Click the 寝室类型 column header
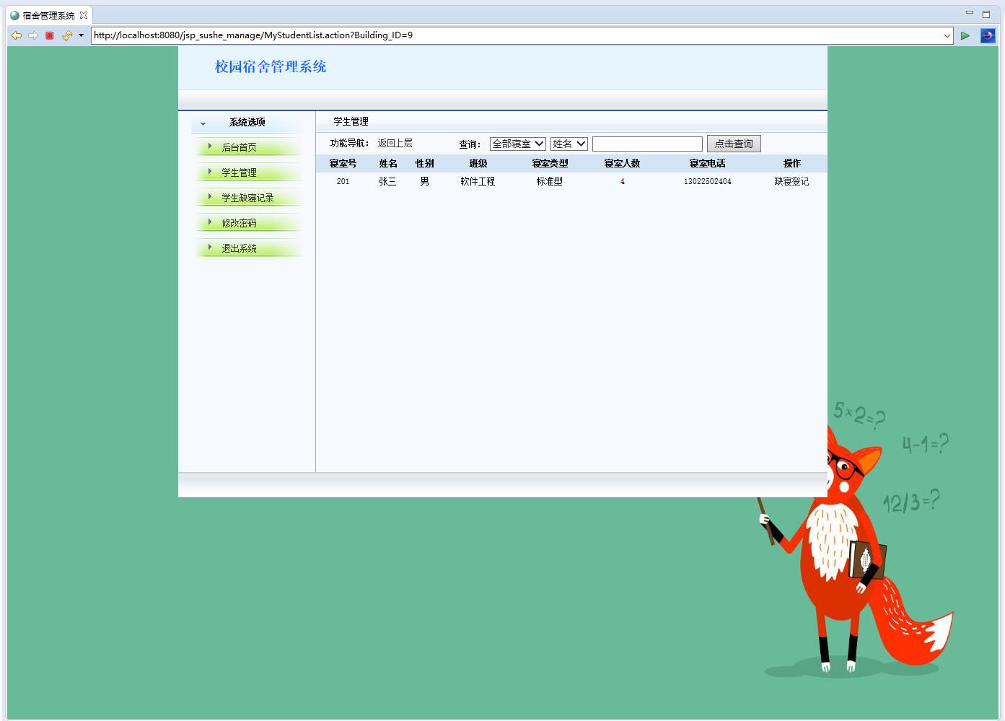1005x721 pixels. point(550,164)
